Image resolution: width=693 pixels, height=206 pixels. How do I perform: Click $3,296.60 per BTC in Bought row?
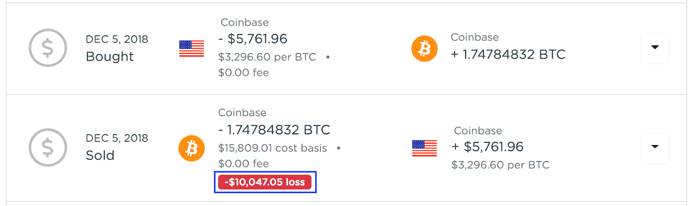(x=267, y=57)
